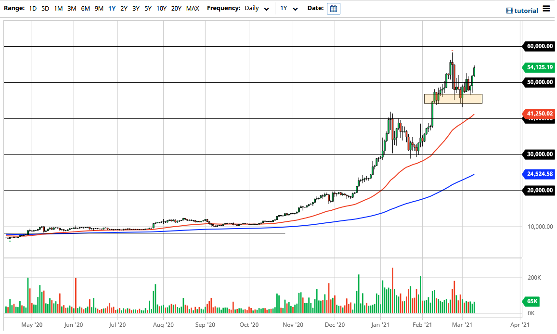Select the 5Y range

pyautogui.click(x=147, y=8)
